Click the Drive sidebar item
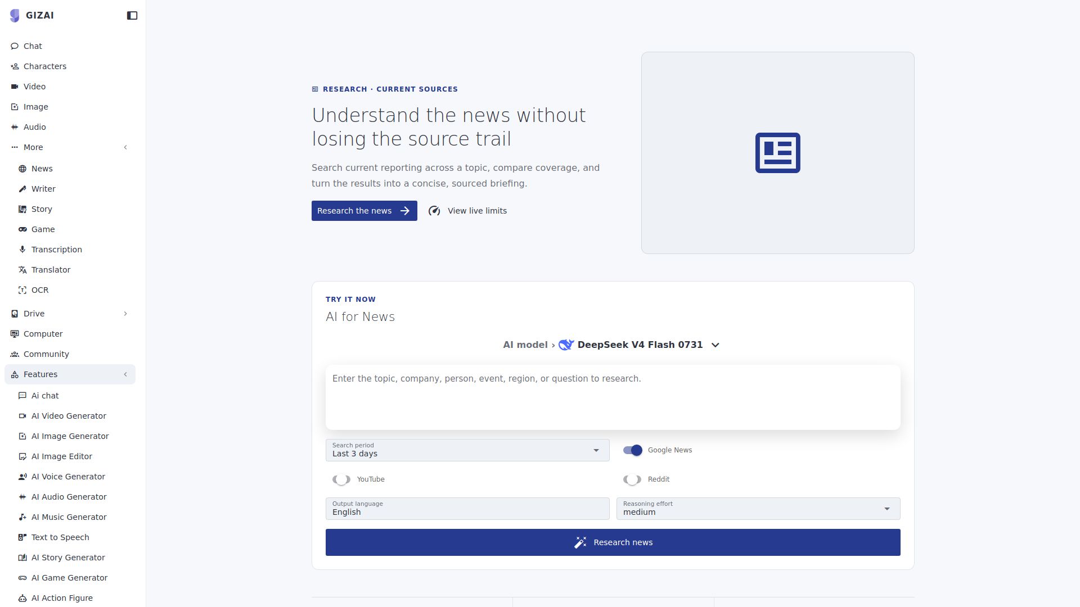Viewport: 1080px width, 607px height. (x=70, y=314)
